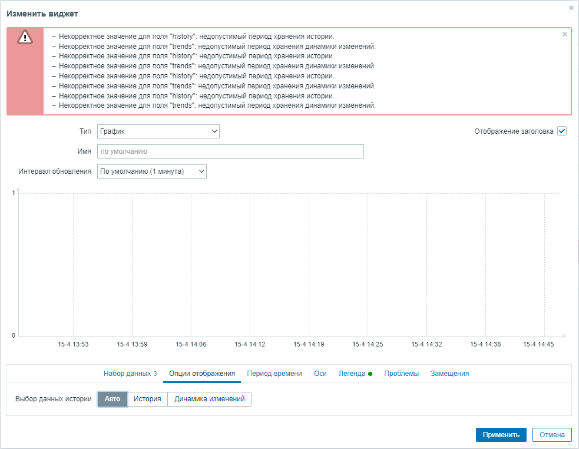Click the green status dot next to Легенда
Screen dimensions: 579x449
pyautogui.click(x=371, y=373)
